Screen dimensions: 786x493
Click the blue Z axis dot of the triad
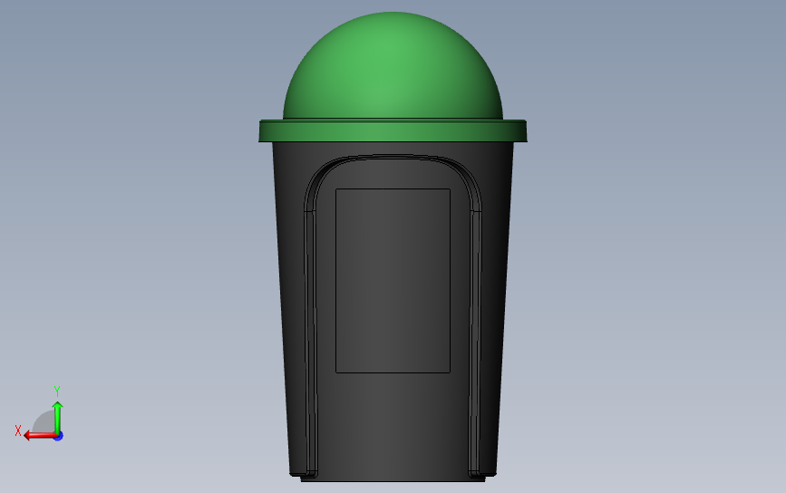tap(59, 437)
